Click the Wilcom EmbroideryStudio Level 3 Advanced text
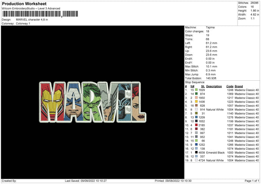This screenshot has height=184, width=261. (x=31, y=9)
